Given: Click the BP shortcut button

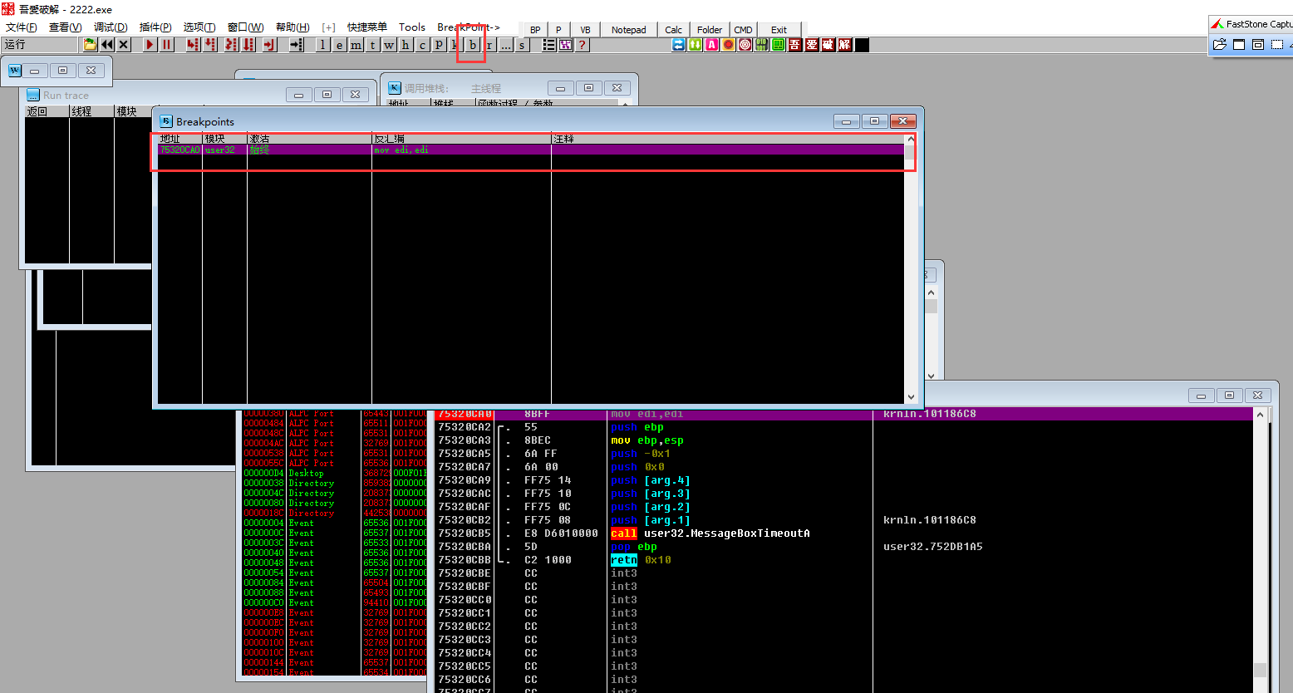Looking at the screenshot, I should [x=535, y=29].
